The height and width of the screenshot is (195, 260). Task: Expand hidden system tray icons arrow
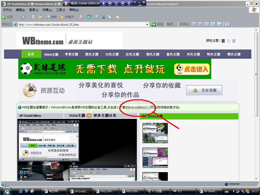[x=233, y=191]
